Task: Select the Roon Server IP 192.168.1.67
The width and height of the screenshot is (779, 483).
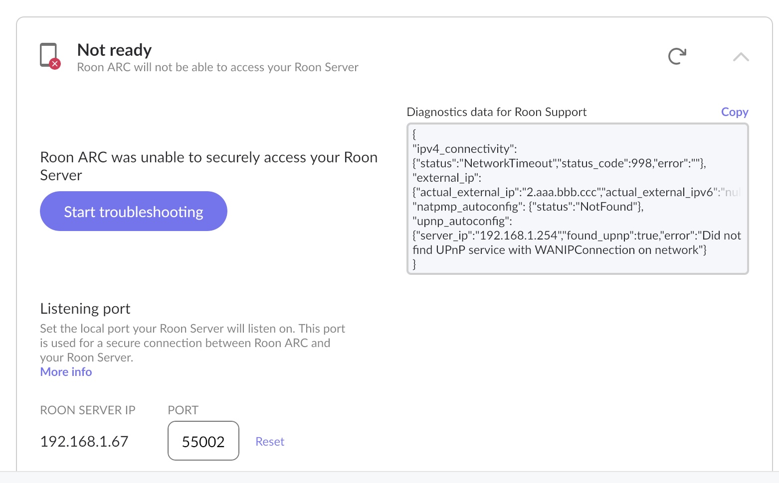Action: coord(84,442)
